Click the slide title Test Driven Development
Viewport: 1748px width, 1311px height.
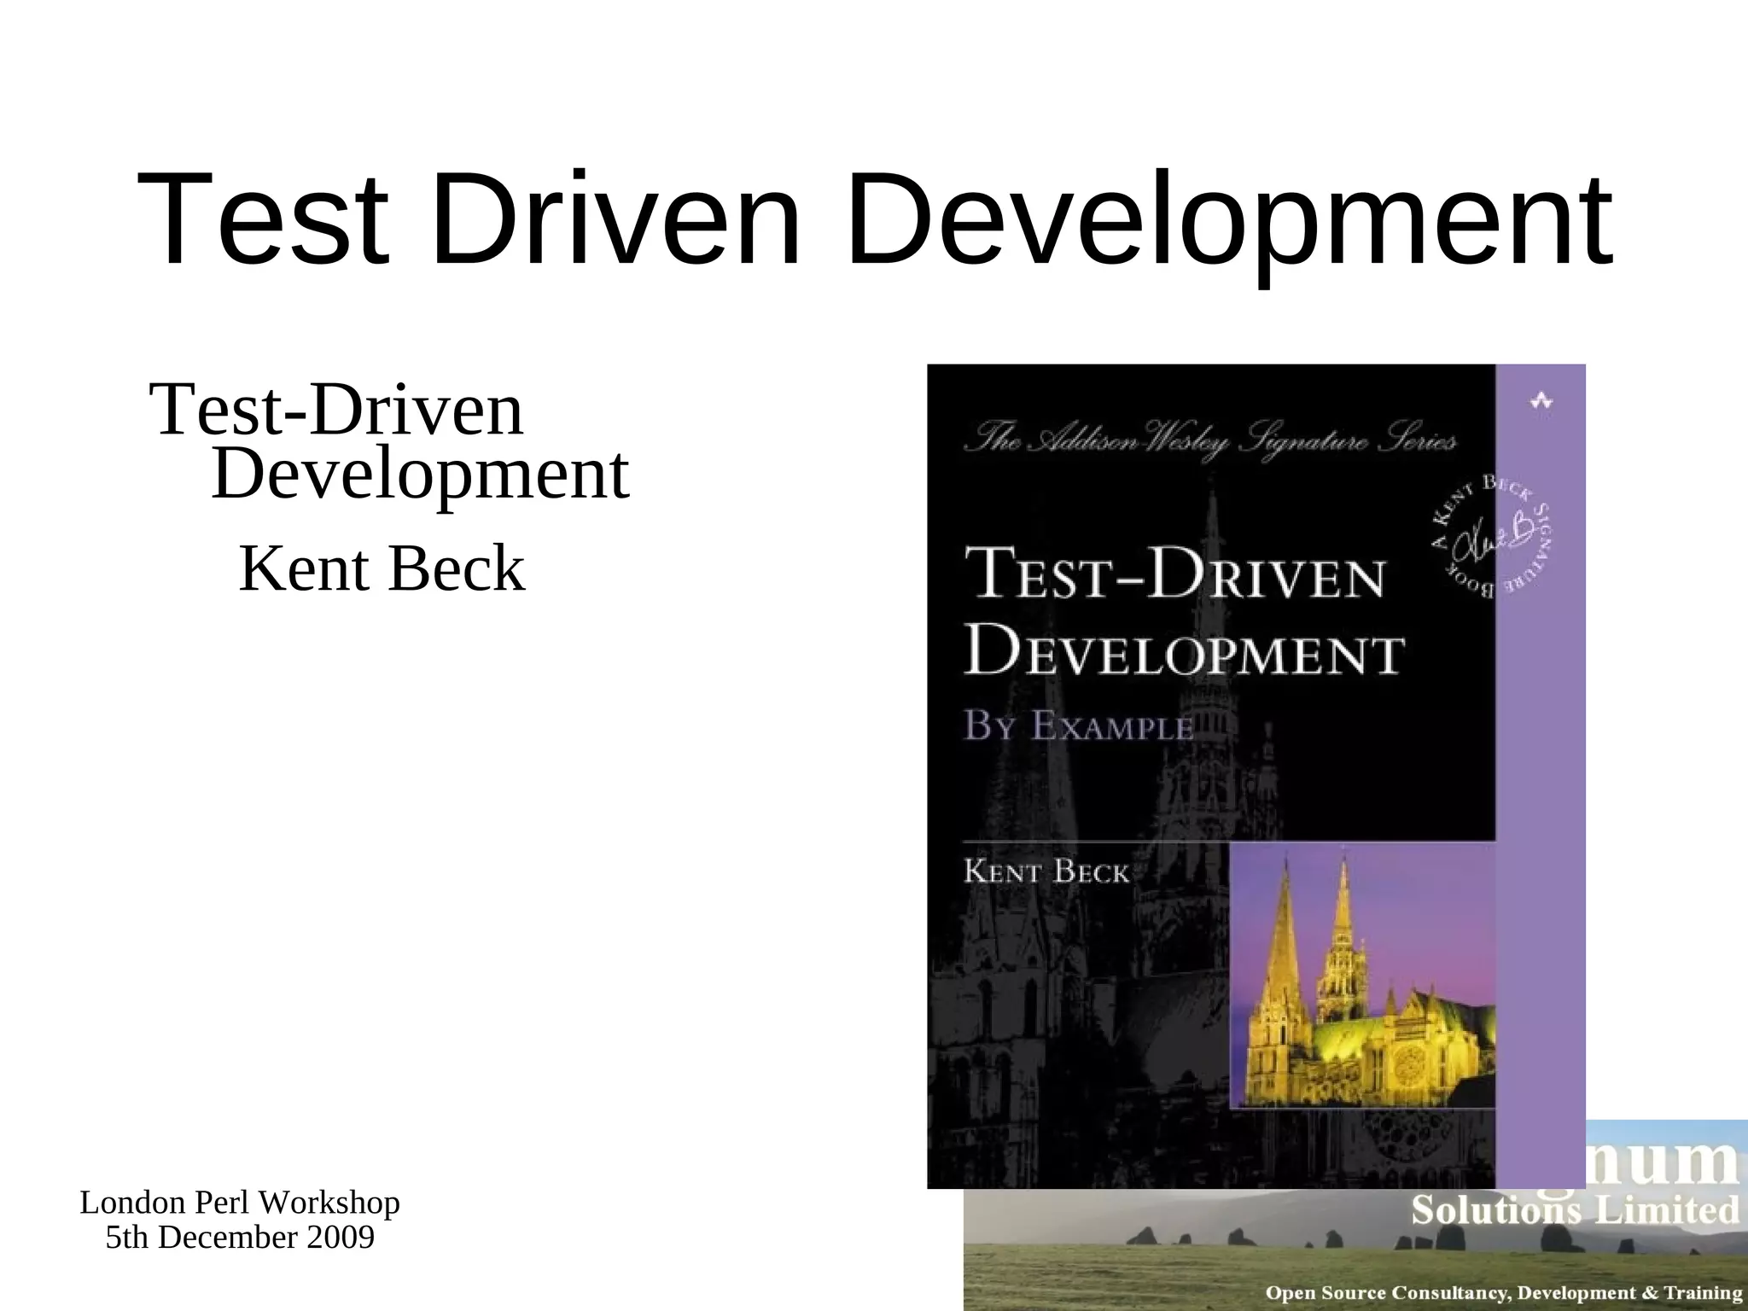[x=874, y=220]
